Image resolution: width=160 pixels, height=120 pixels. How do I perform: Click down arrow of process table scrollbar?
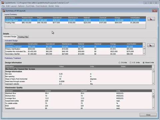[144, 54]
